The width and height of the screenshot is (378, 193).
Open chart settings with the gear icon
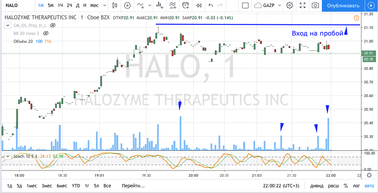click(290, 5)
